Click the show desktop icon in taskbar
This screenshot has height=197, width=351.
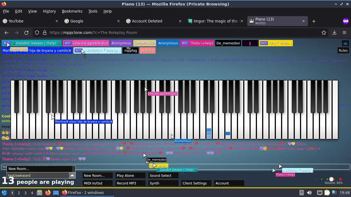pos(56,193)
